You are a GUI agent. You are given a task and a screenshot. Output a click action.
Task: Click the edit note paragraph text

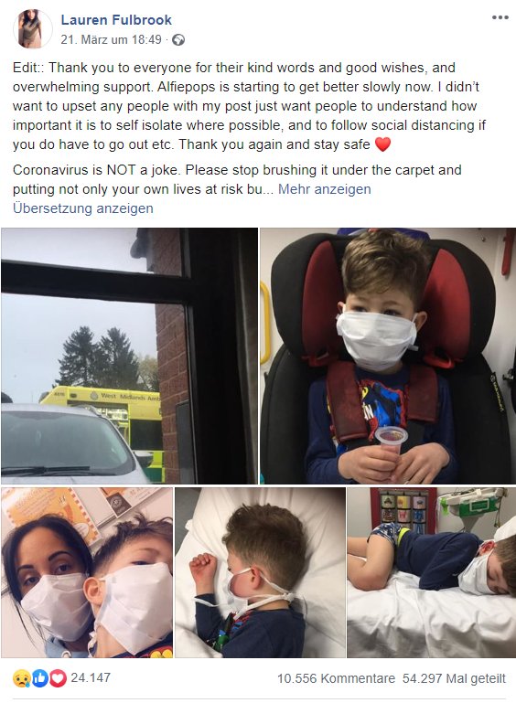coord(250,106)
